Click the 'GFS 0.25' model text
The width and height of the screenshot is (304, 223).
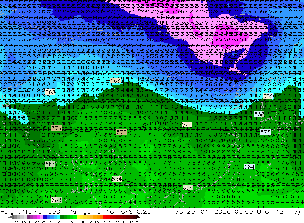135,211
